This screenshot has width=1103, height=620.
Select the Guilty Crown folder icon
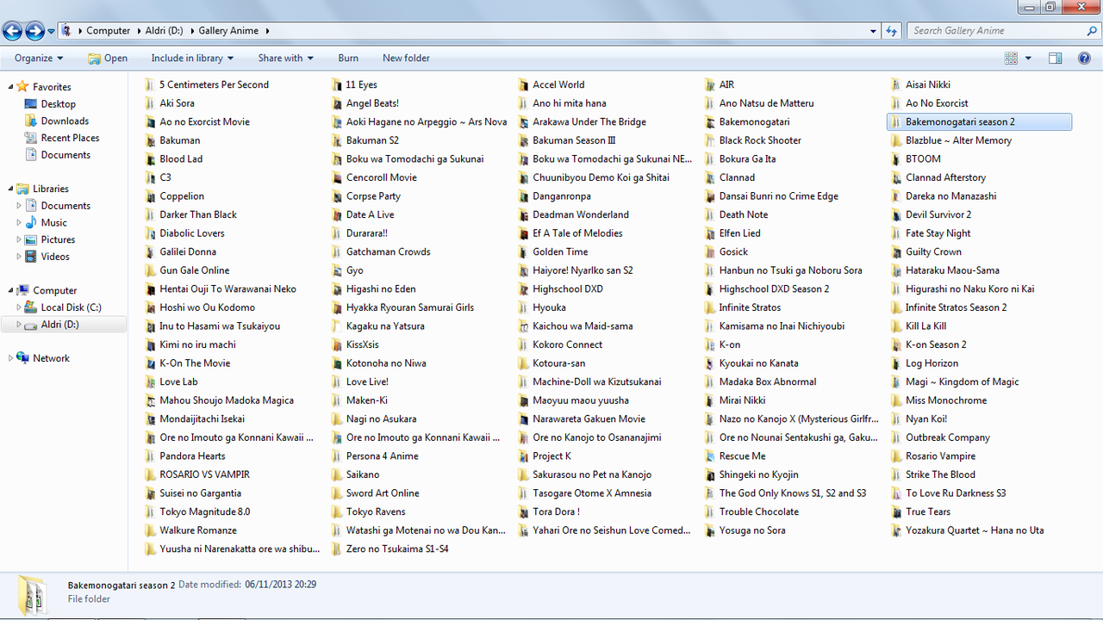click(x=897, y=252)
